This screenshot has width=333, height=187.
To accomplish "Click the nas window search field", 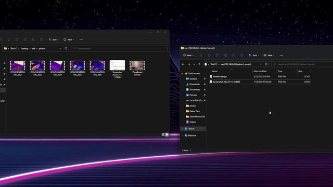I will click(302, 64).
